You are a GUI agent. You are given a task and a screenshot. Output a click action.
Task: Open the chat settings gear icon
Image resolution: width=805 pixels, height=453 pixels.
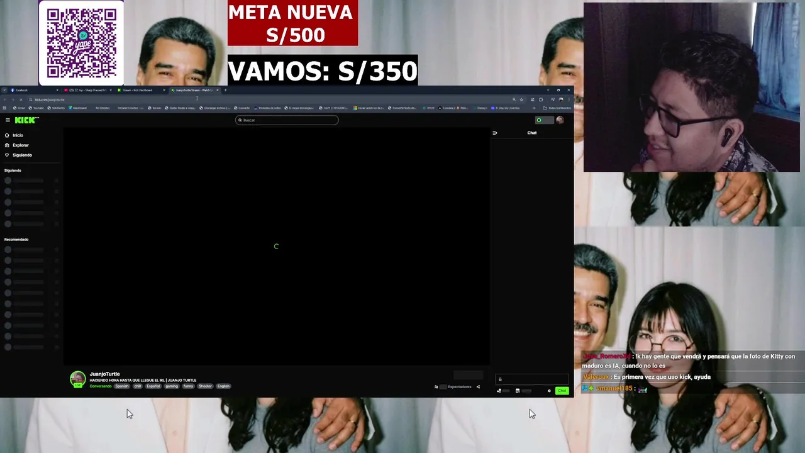tap(549, 391)
